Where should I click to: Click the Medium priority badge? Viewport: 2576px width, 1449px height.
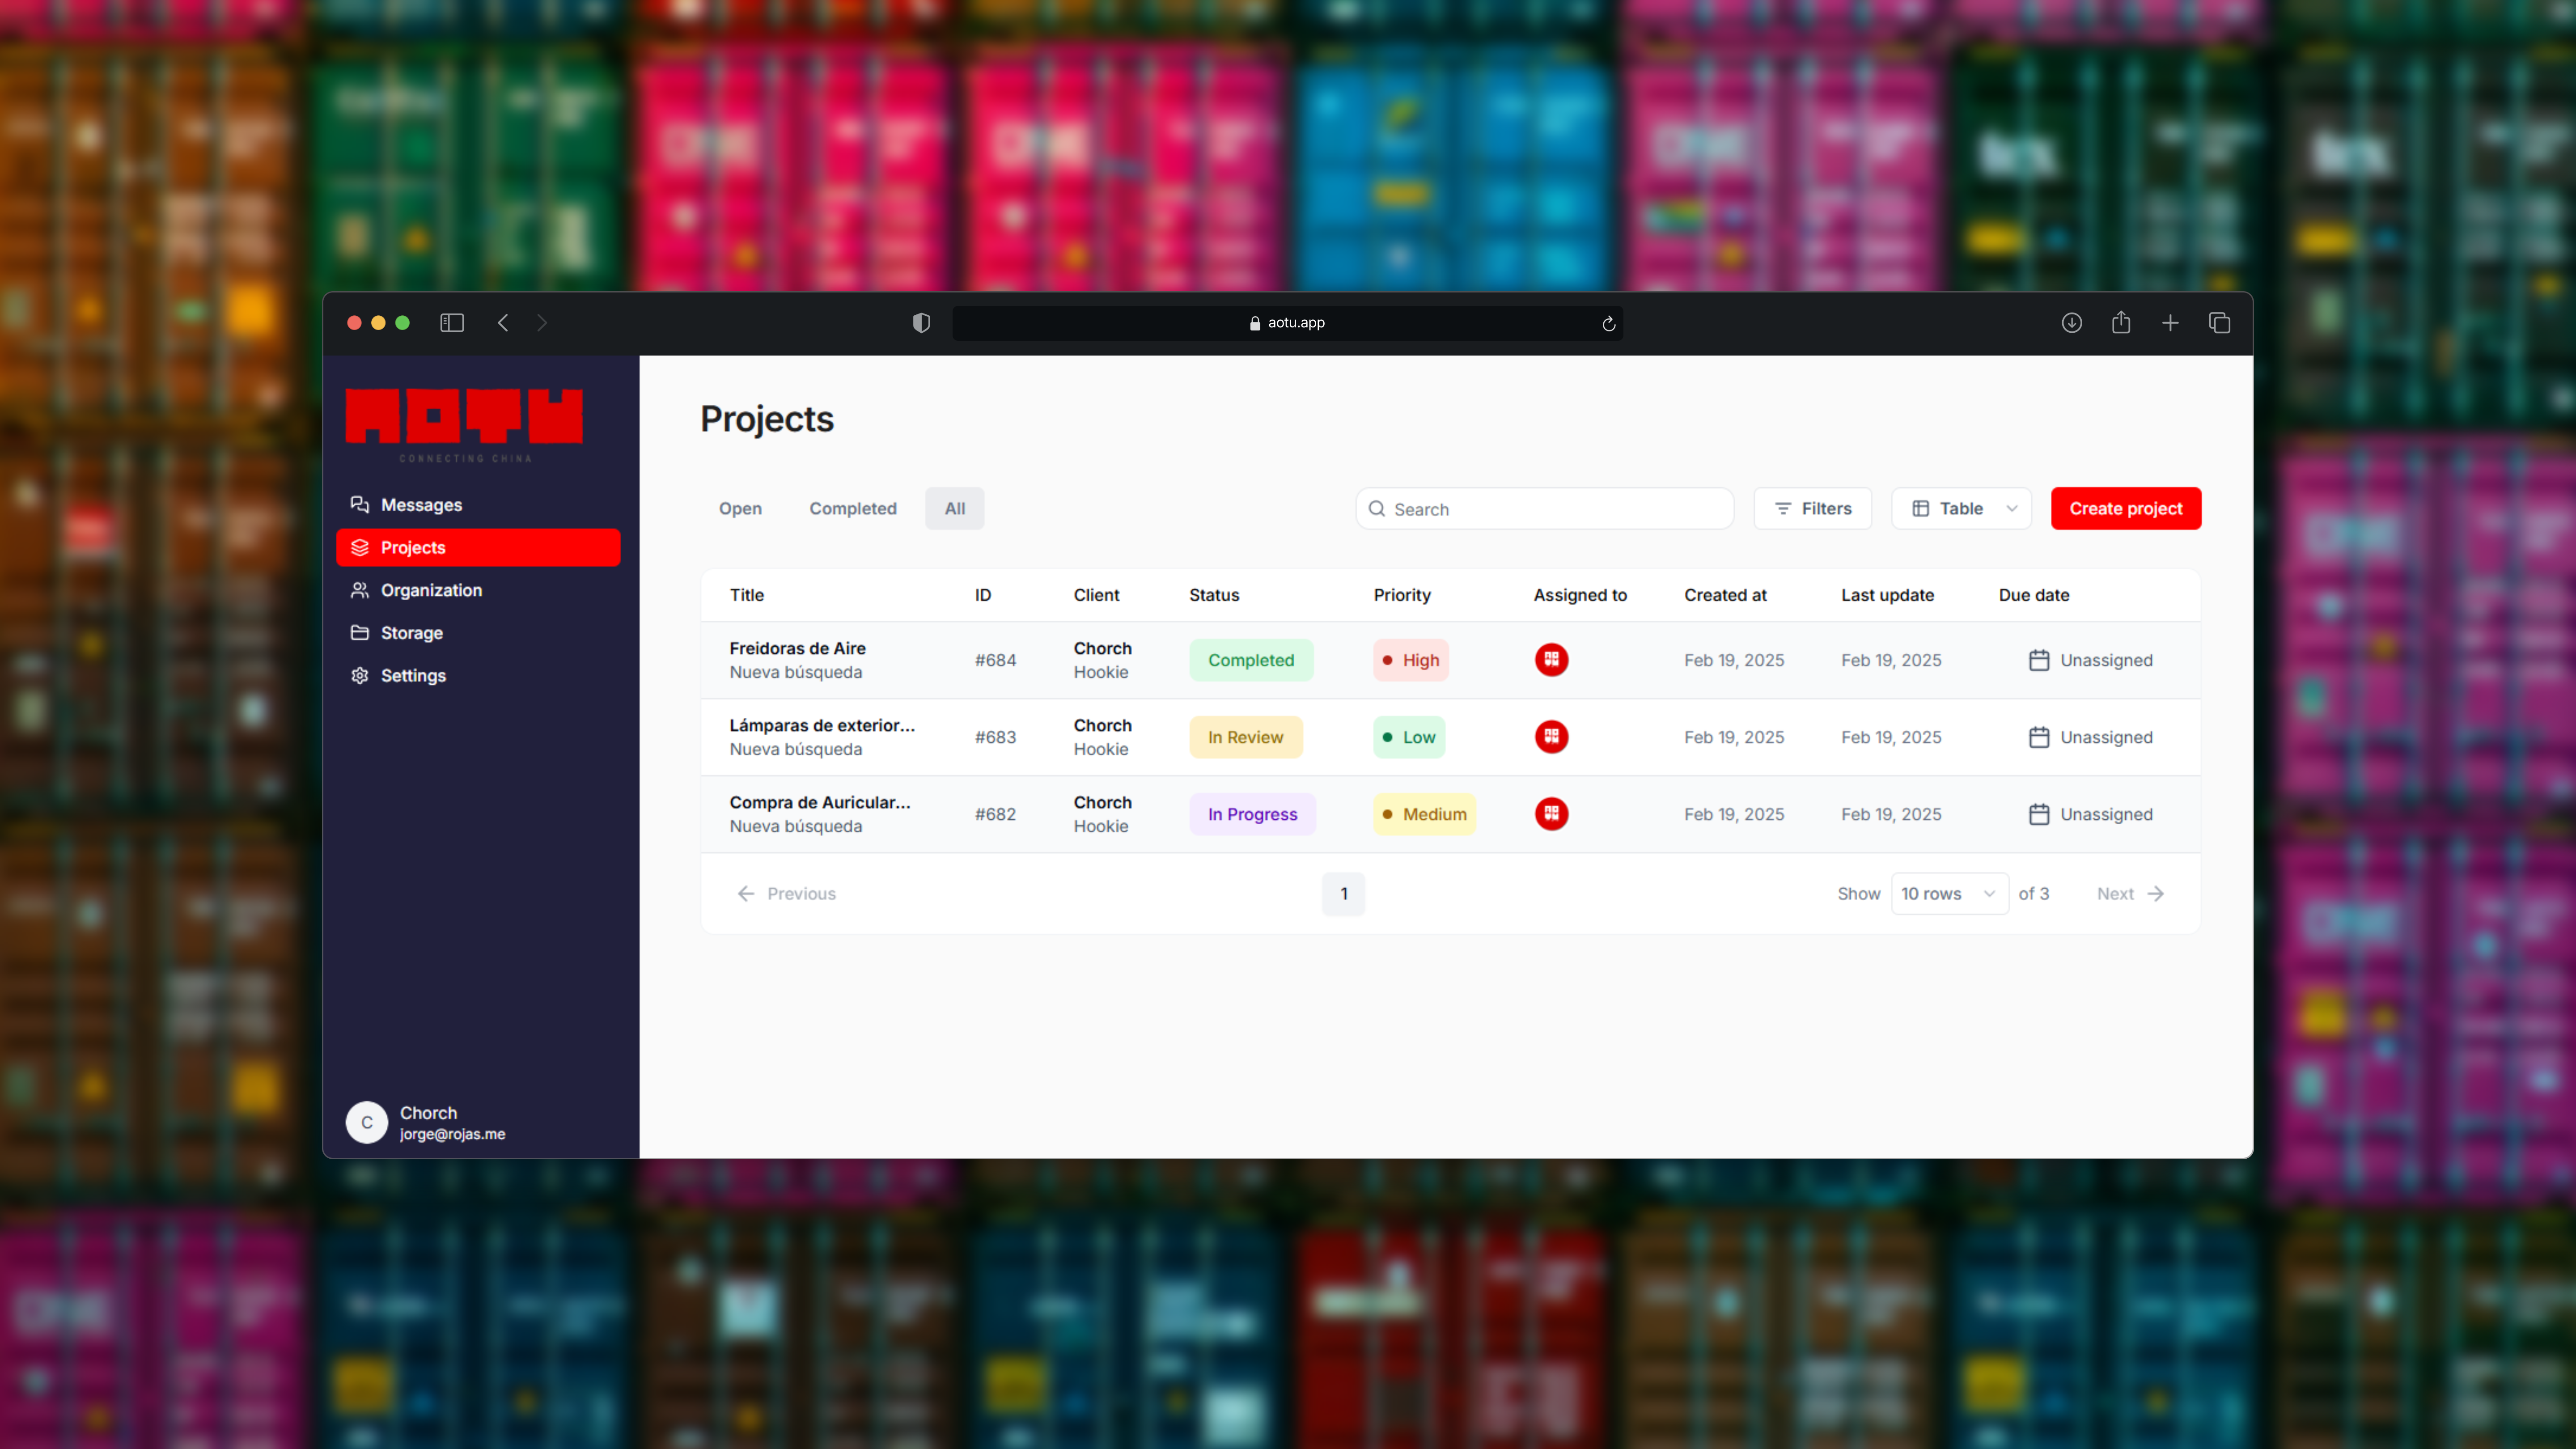click(x=1425, y=814)
